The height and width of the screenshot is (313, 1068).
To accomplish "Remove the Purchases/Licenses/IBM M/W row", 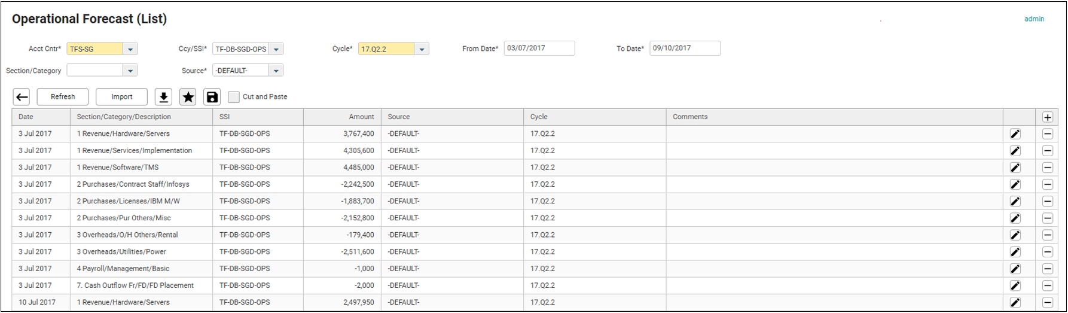I will click(x=1047, y=201).
